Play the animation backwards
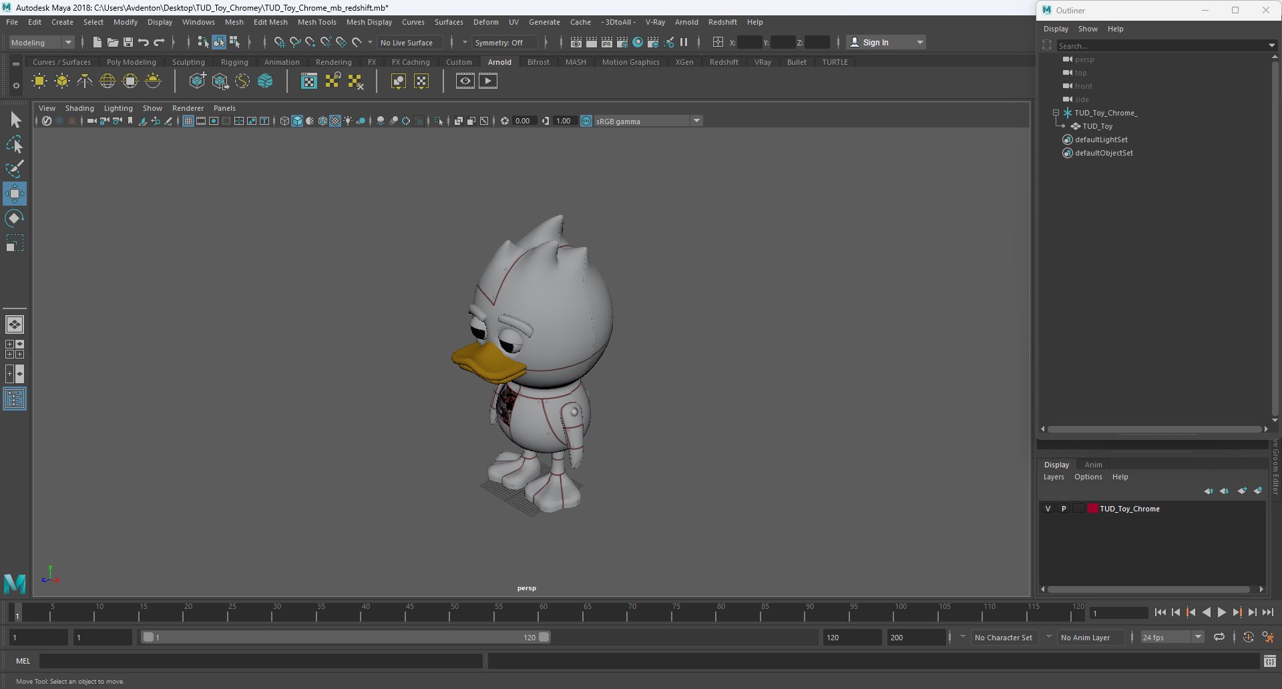1282x689 pixels. tap(1206, 612)
